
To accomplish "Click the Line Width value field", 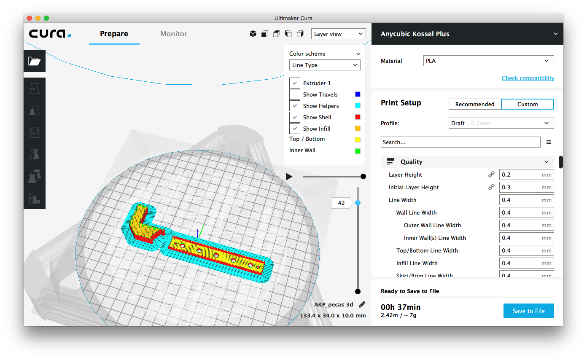I will pos(527,200).
